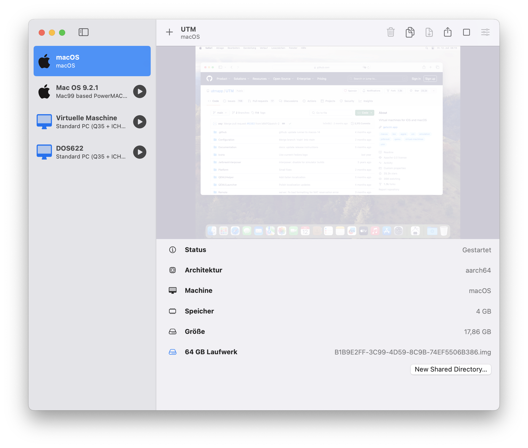Select Mac OS 9.2.1 list entry
Screen dimensions: 528x448
click(x=84, y=91)
